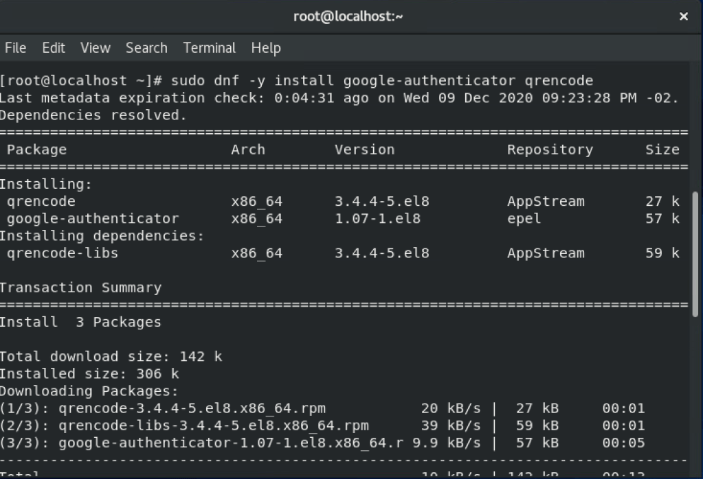
Task: Open the Terminal menu
Action: 209,48
